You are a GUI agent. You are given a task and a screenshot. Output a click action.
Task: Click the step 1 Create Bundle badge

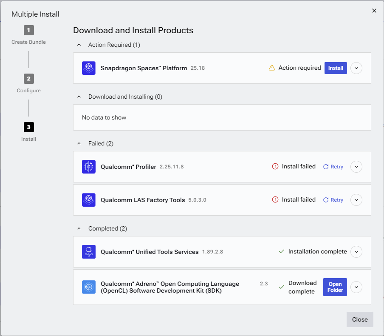click(x=28, y=30)
